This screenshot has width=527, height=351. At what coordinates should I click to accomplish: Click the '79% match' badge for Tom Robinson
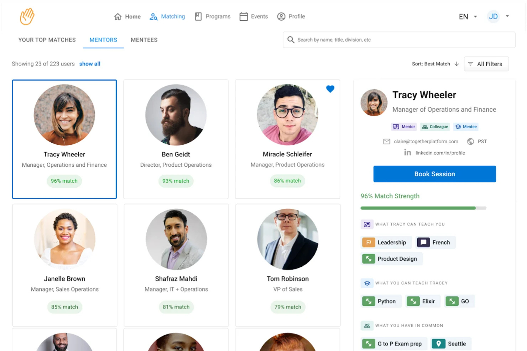[x=288, y=307]
